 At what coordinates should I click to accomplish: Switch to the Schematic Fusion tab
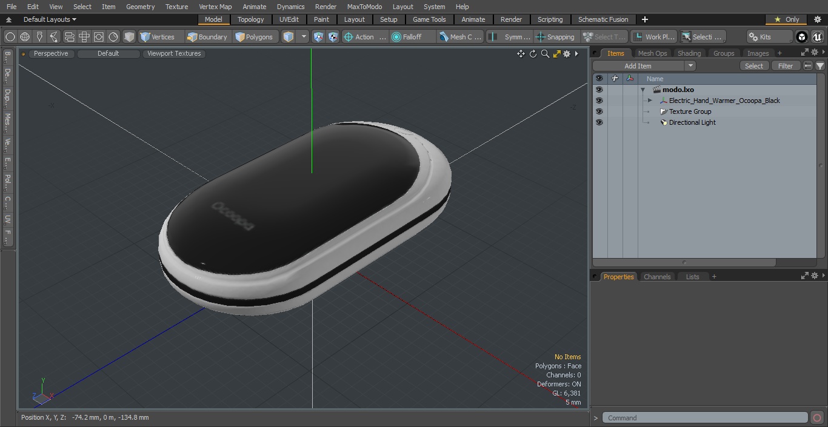tap(603, 19)
